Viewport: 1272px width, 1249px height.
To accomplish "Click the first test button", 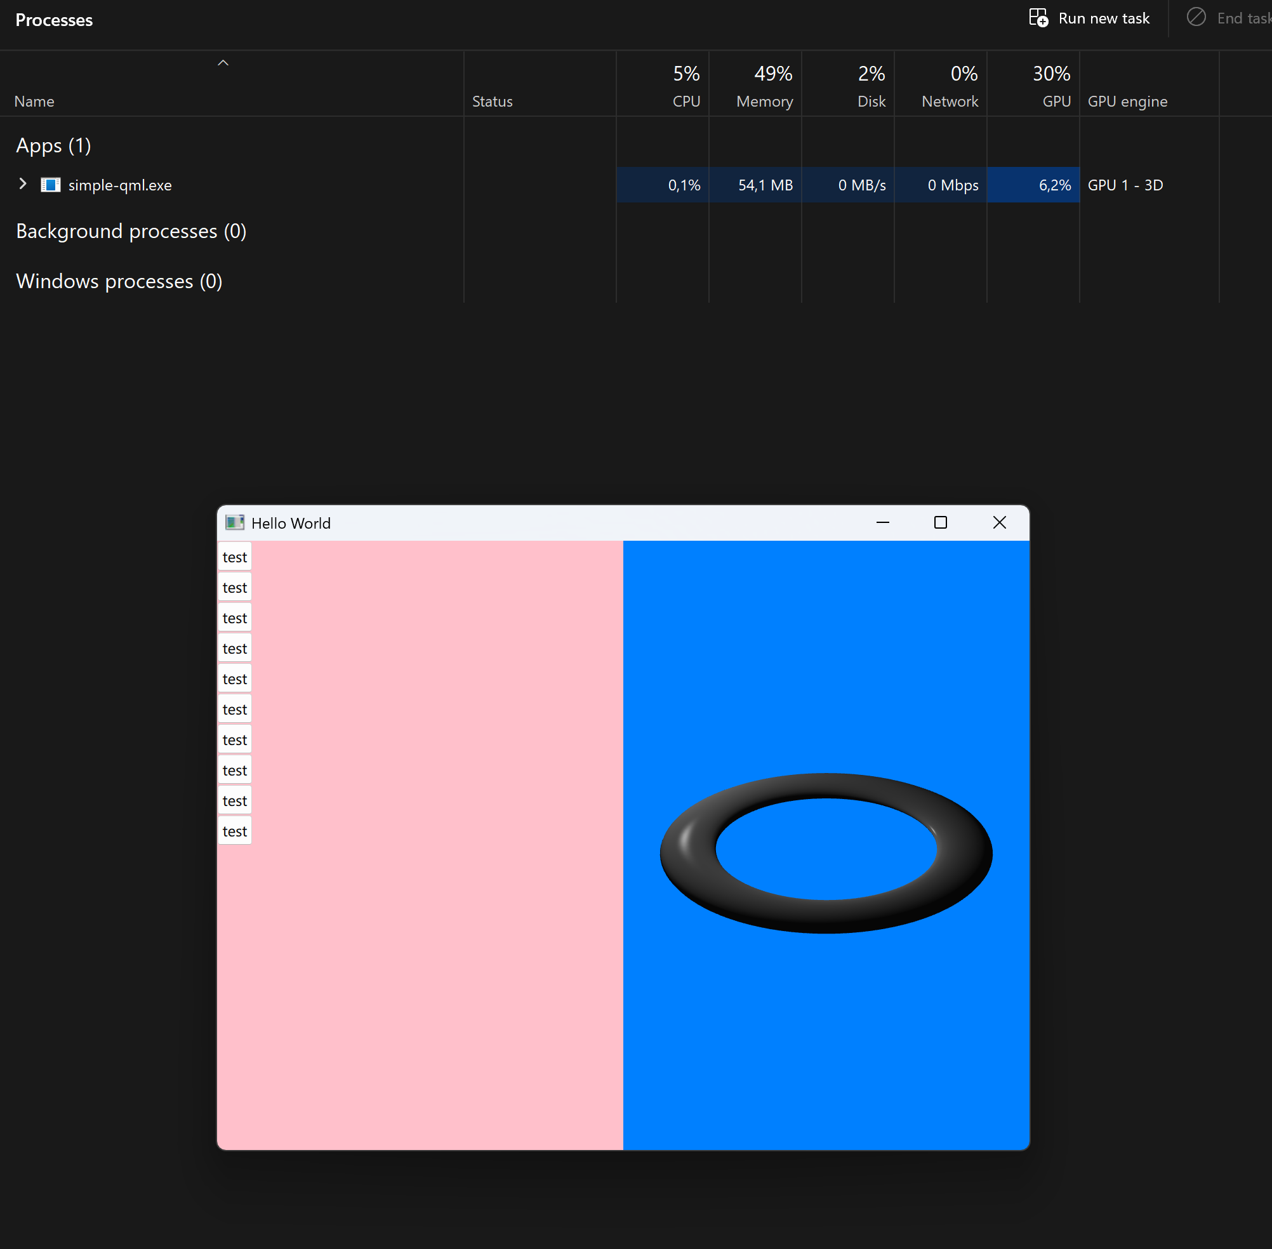I will (234, 557).
